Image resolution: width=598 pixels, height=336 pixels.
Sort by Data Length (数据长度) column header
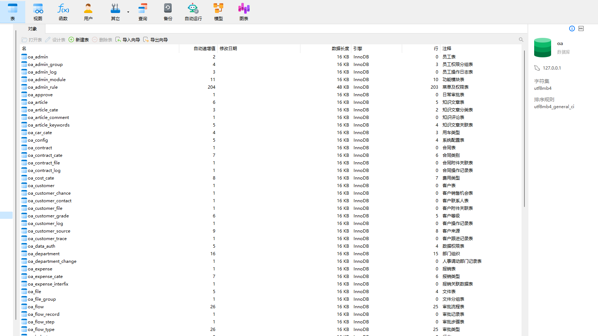coord(326,48)
